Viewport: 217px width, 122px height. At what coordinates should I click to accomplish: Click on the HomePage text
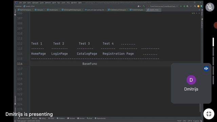click(x=38, y=54)
